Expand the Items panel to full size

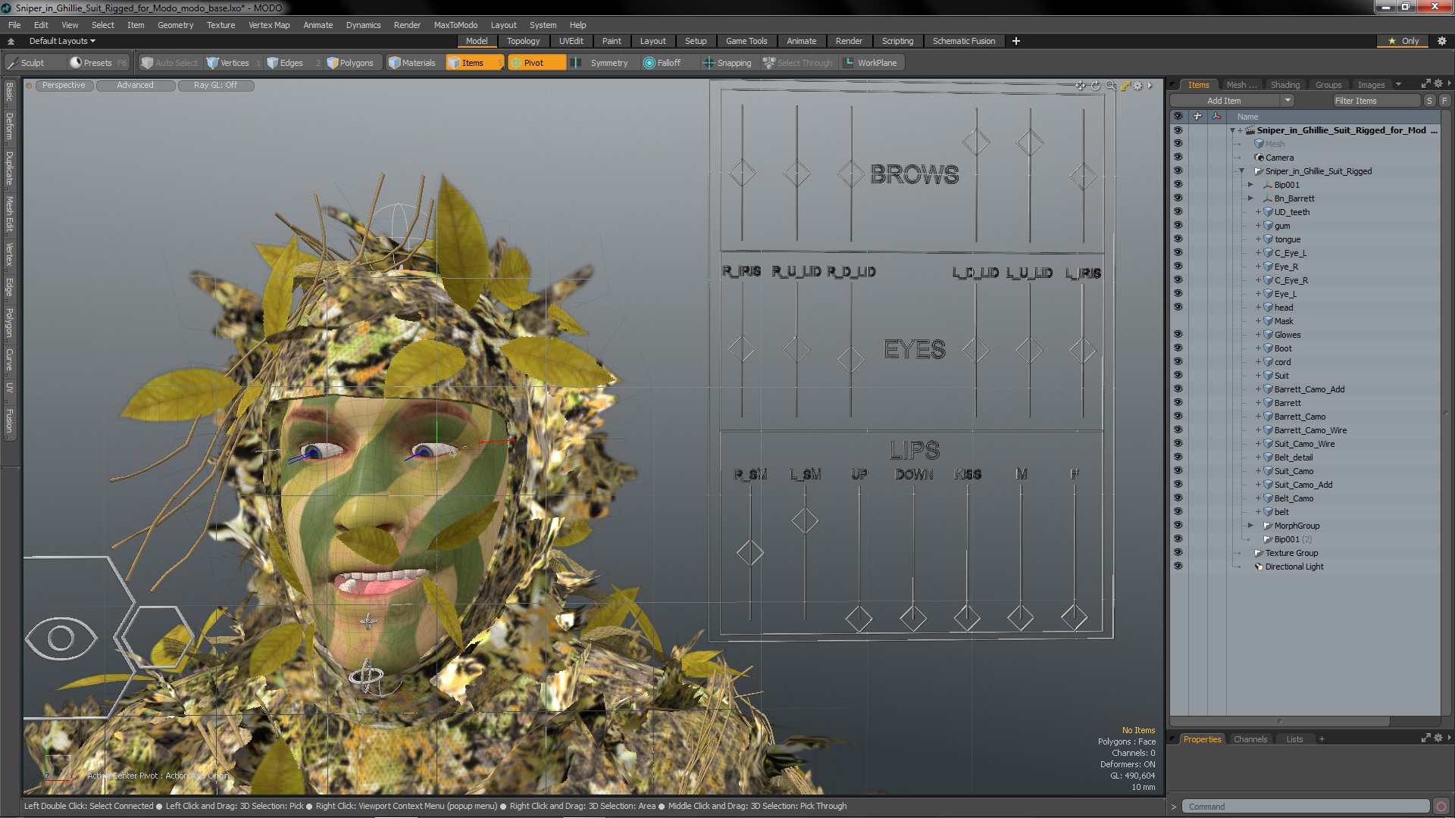[x=1425, y=84]
